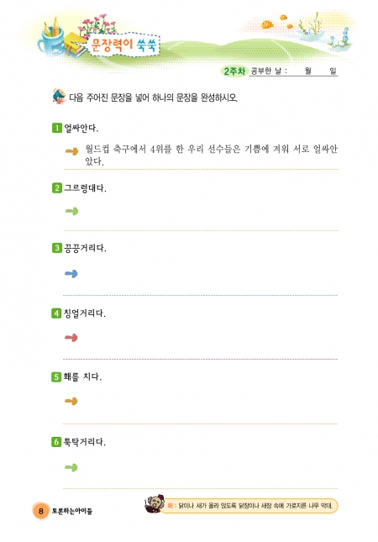Click the 문장력이 쑥쑥 title banner
The width and height of the screenshot is (378, 542).
coord(123,45)
